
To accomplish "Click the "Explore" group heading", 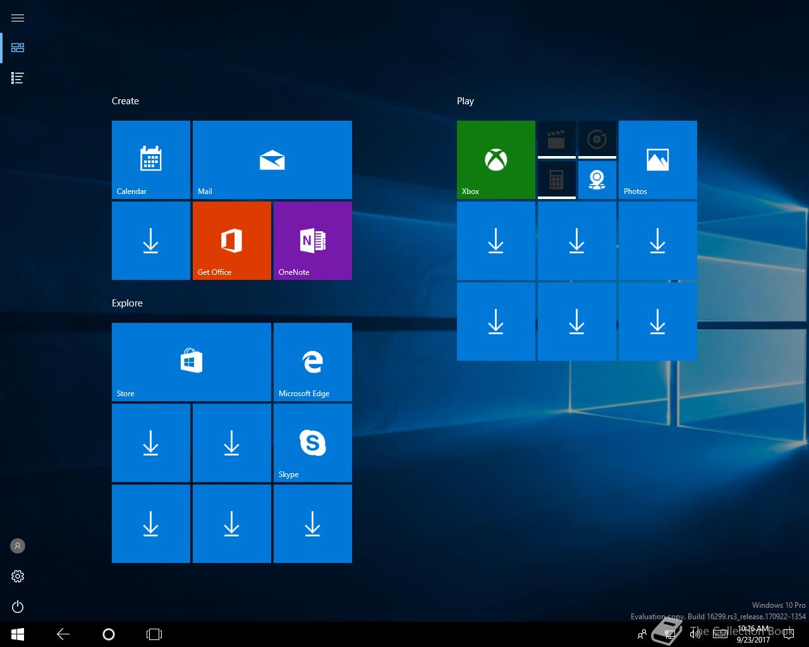I will click(x=127, y=303).
